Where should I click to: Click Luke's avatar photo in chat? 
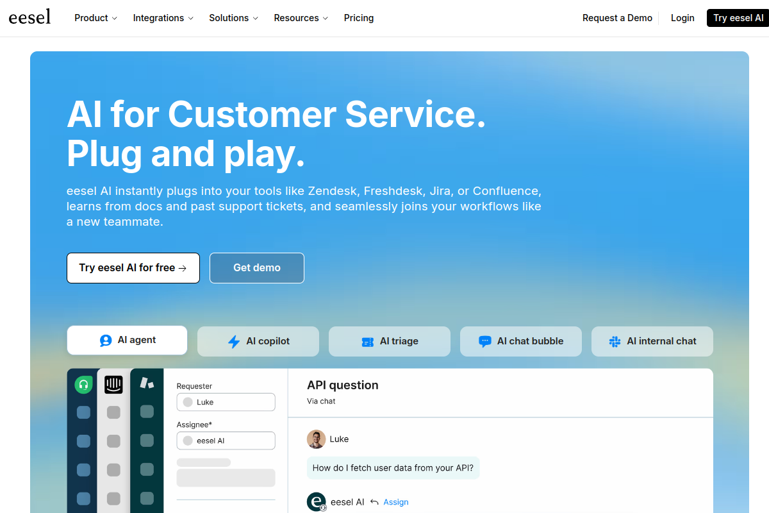coord(316,439)
